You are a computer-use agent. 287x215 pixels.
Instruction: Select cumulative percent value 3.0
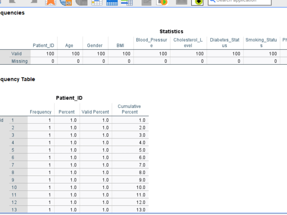pos(142,135)
